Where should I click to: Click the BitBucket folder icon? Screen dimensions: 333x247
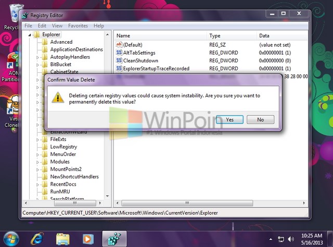click(x=45, y=64)
